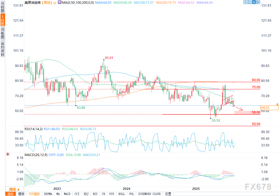Viewport: 279px width, 196px height.
Task: Select the VIP指标 tab
Action: (x=34, y=194)
